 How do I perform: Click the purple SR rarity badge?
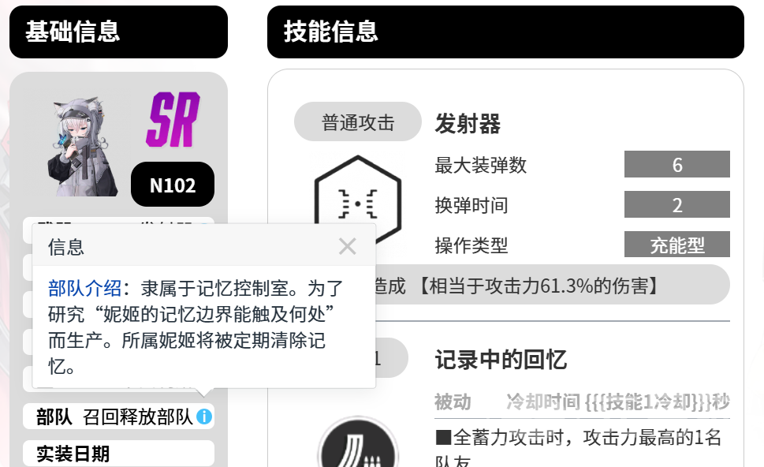pyautogui.click(x=173, y=119)
